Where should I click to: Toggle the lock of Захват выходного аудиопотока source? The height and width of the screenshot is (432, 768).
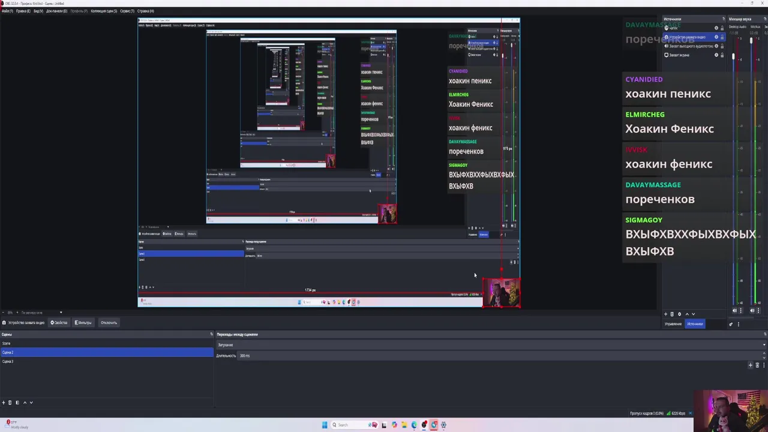tap(722, 46)
